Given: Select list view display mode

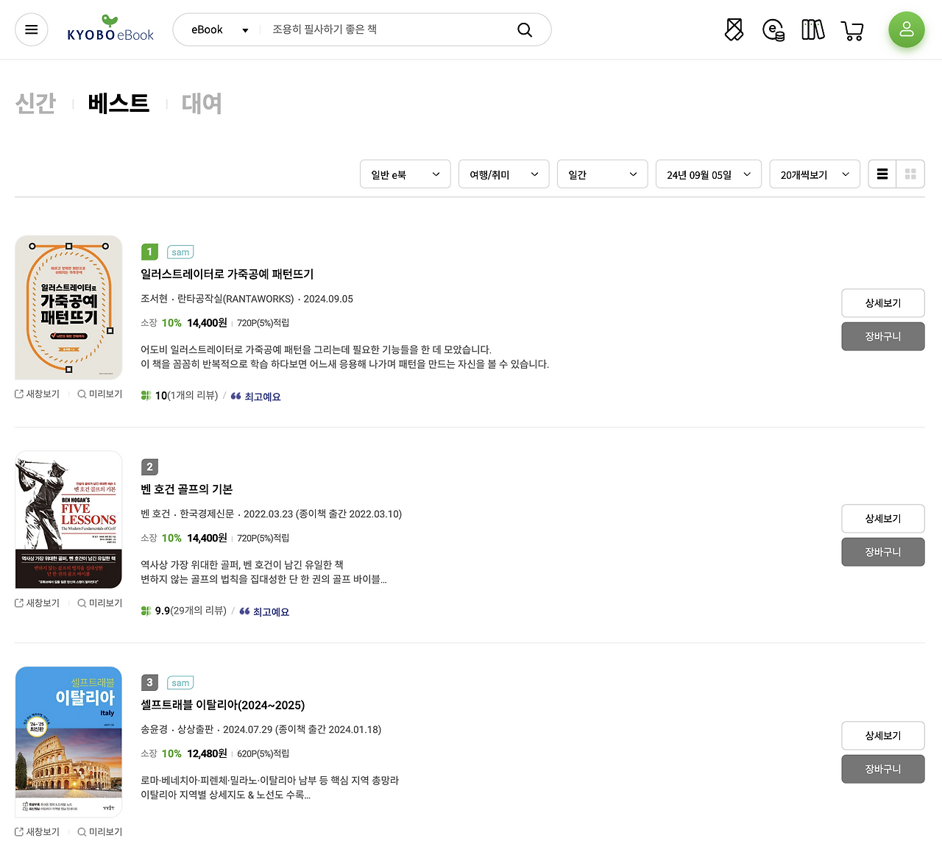Looking at the screenshot, I should [882, 174].
